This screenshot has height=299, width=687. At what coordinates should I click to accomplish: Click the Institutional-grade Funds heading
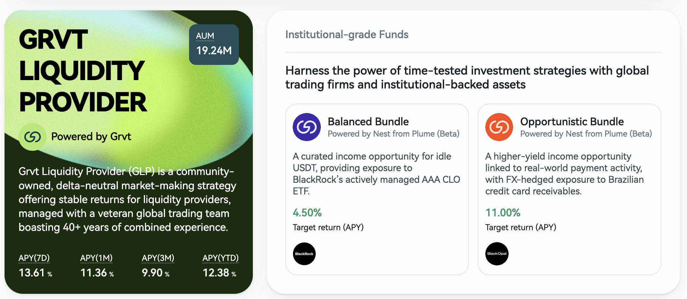click(347, 35)
